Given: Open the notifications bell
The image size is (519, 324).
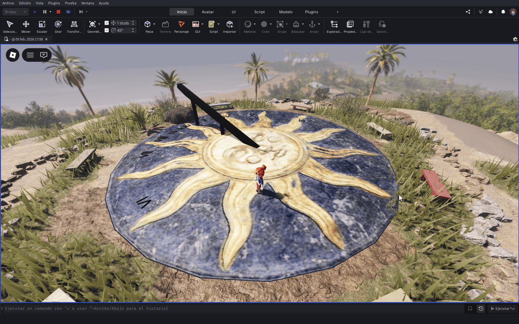Looking at the screenshot, I should 503,12.
